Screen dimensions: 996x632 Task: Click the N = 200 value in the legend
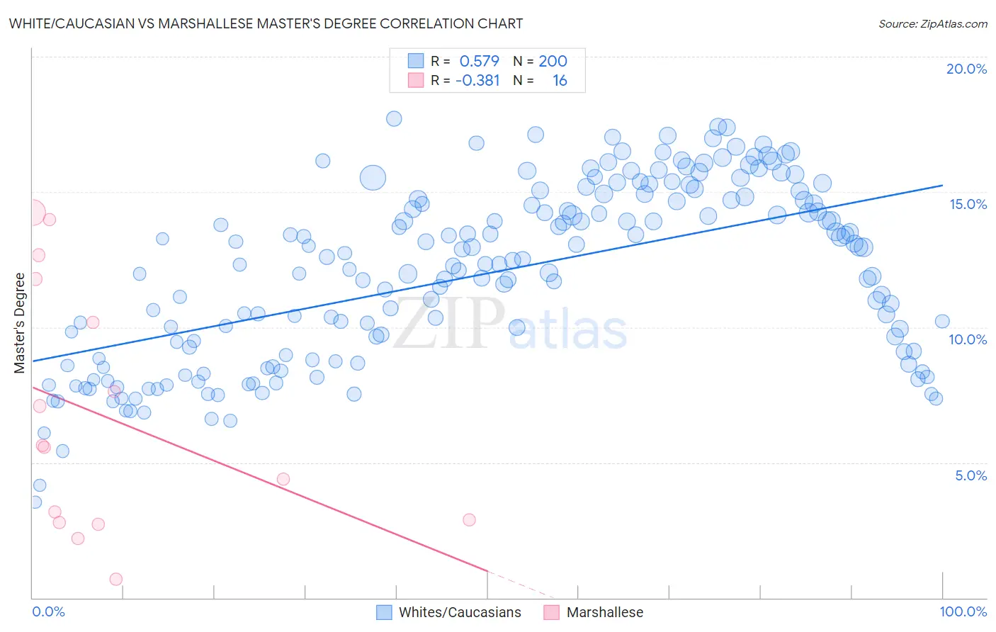pos(540,61)
